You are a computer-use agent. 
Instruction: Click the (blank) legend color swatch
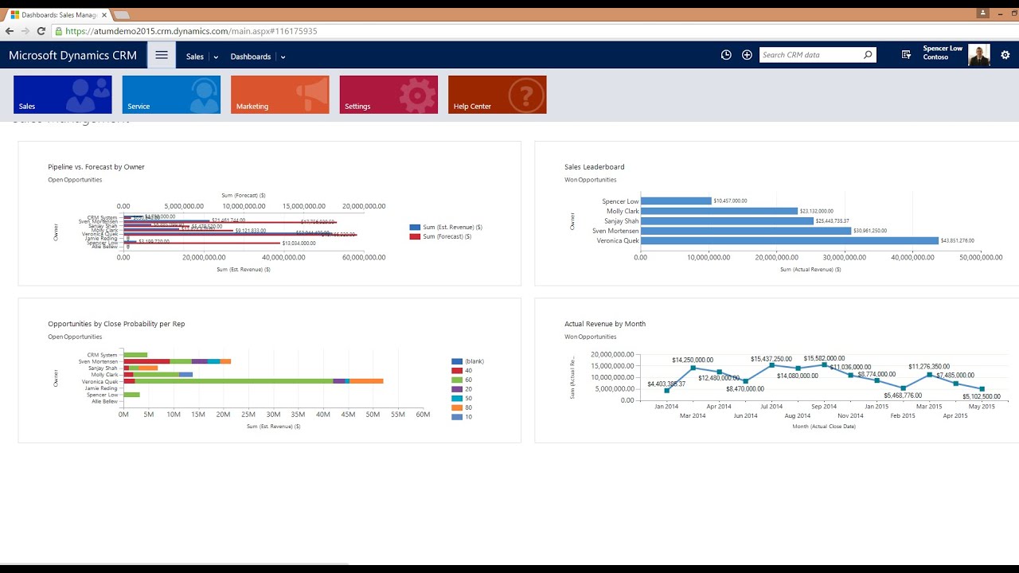[457, 361]
